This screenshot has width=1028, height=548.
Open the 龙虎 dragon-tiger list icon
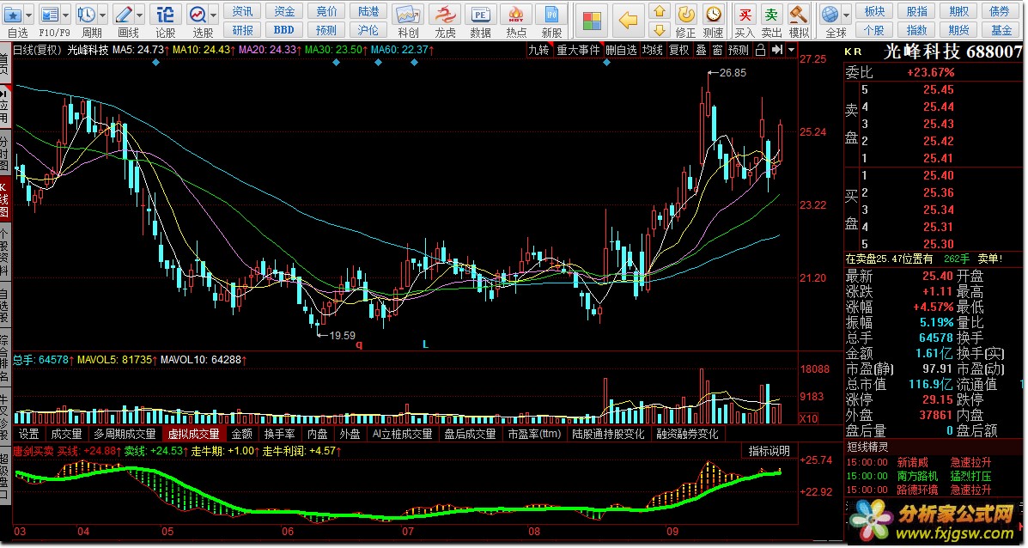pyautogui.click(x=445, y=15)
